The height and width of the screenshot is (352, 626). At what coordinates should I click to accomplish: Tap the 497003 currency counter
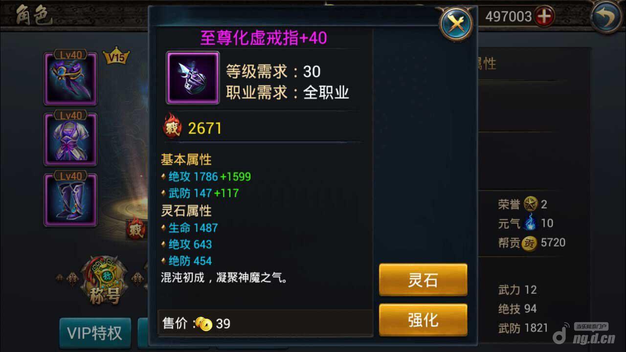(509, 17)
